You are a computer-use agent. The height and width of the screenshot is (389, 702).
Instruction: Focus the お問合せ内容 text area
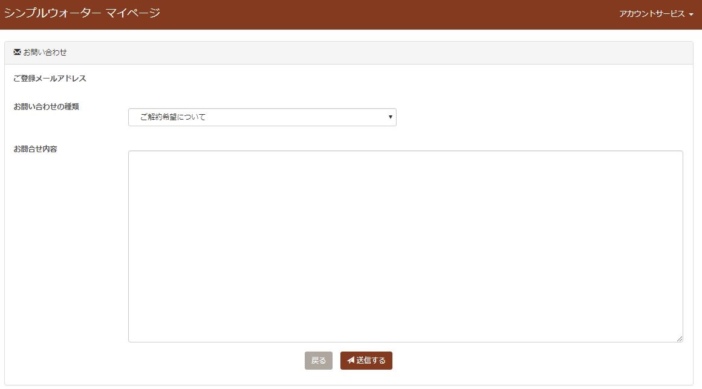pyautogui.click(x=405, y=246)
